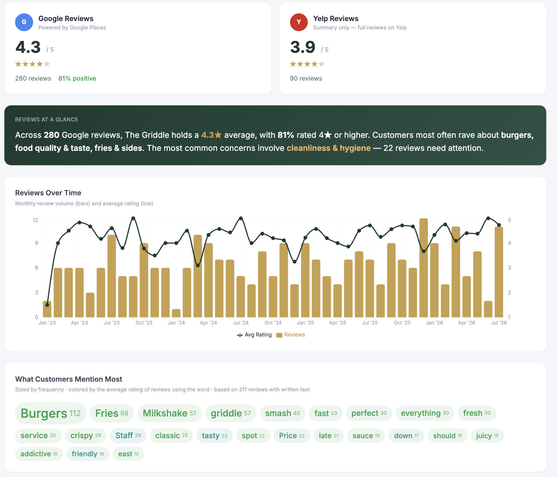Click the Google star rating row
This screenshot has width=558, height=477.
click(33, 64)
